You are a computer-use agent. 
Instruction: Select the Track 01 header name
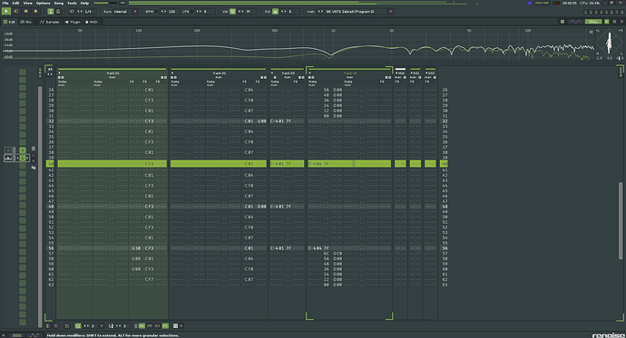[x=112, y=72]
